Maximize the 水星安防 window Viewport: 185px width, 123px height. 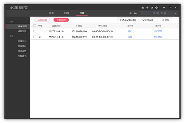[170, 7]
